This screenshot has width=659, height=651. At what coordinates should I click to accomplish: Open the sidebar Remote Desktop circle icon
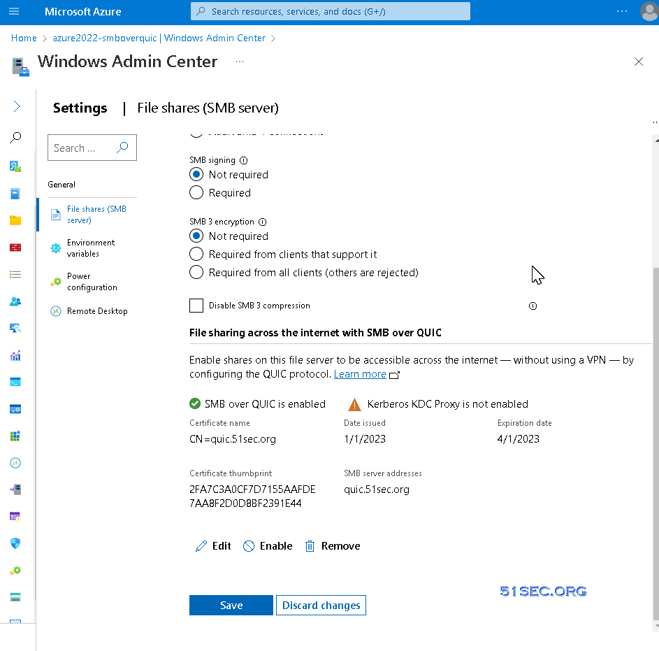coord(15,463)
